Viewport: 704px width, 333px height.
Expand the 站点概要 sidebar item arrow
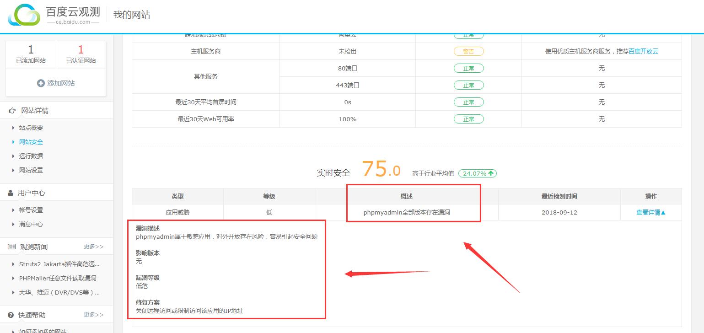point(14,127)
